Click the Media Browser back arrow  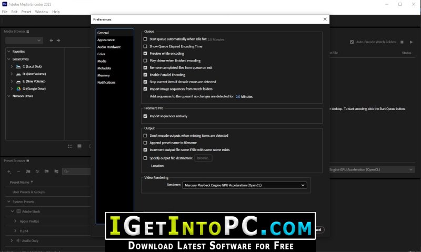point(52,41)
